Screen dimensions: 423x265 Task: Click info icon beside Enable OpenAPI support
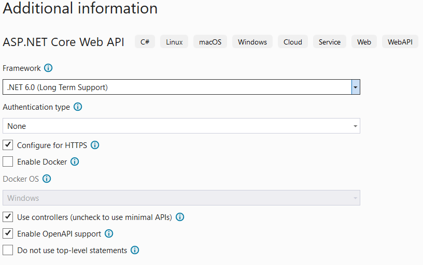click(109, 233)
